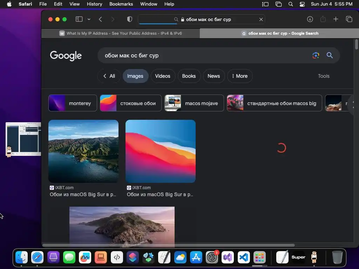Stop loading with the address bar X
Screen dimensions: 359x269
pyautogui.click(x=261, y=20)
